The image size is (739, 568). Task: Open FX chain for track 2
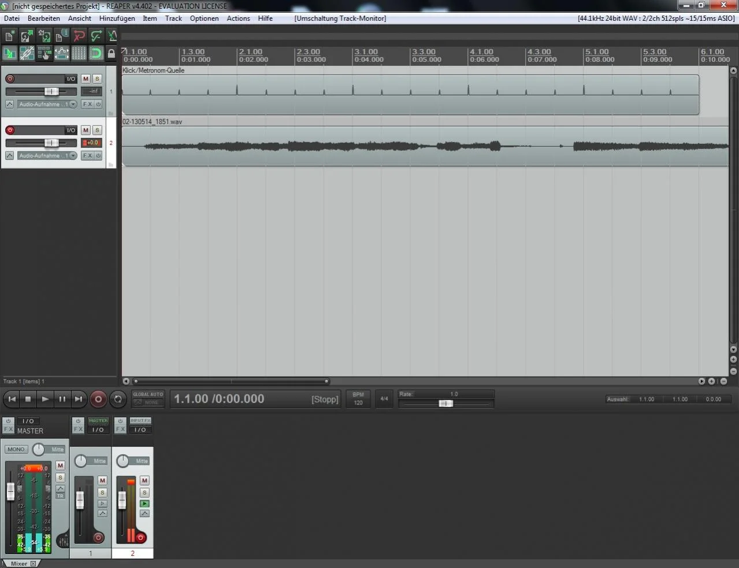click(x=87, y=156)
